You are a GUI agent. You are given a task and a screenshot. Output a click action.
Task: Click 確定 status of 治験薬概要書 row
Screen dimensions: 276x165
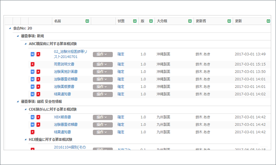(x=121, y=87)
